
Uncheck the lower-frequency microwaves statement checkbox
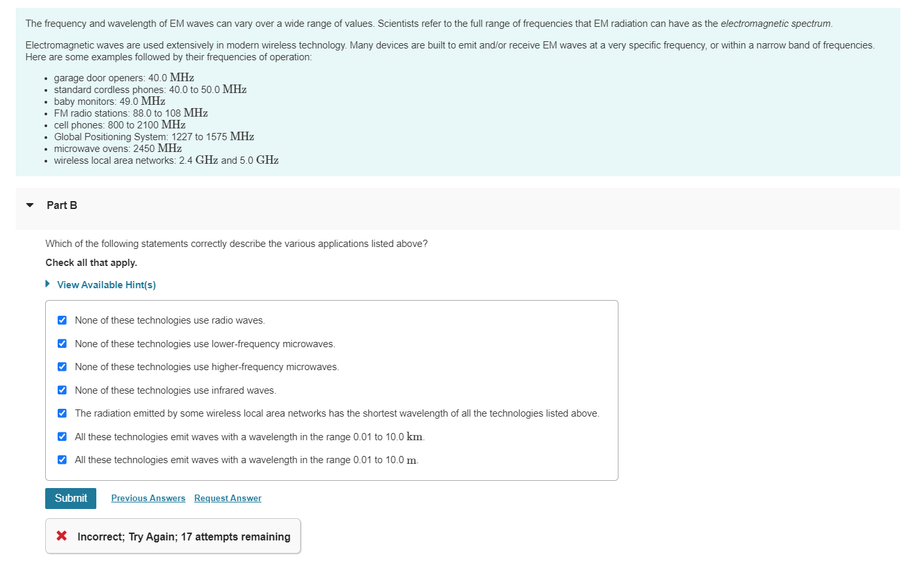click(62, 344)
